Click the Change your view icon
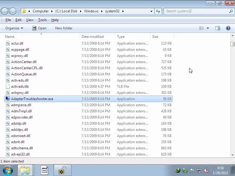 click(x=201, y=28)
